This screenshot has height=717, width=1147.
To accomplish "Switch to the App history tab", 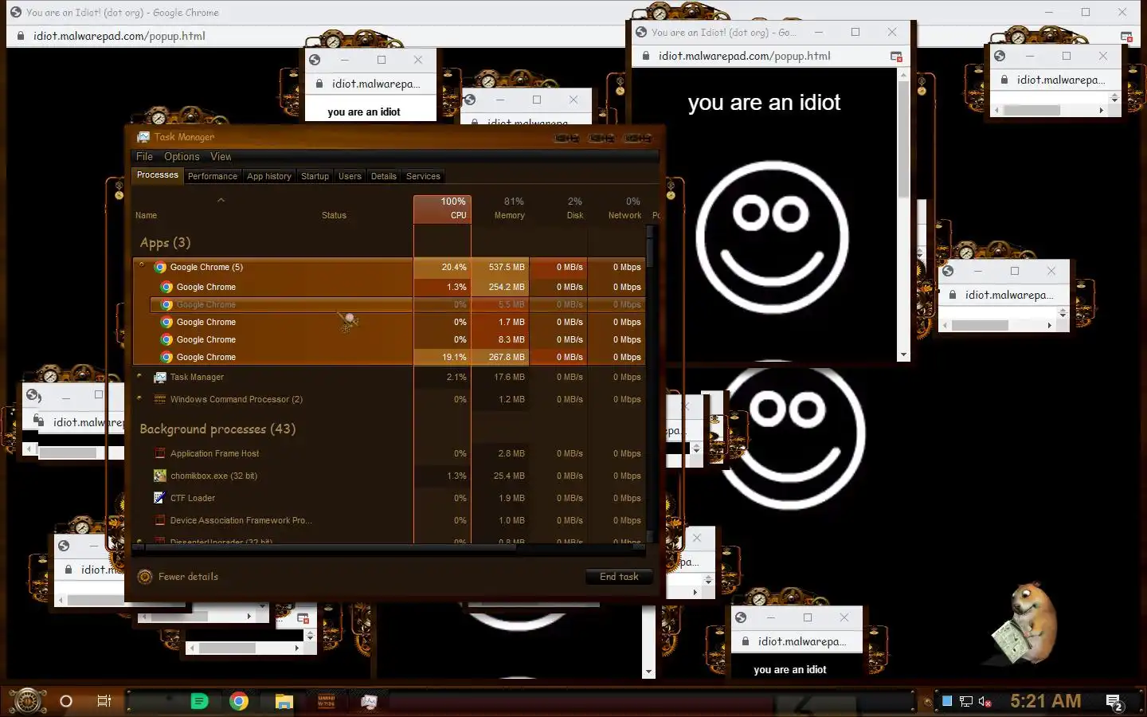I will pos(268,176).
